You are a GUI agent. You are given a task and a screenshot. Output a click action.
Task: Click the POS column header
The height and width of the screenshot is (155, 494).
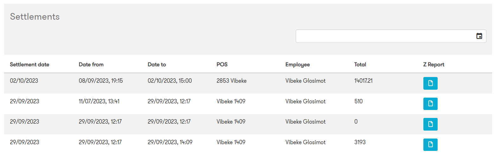click(x=222, y=64)
